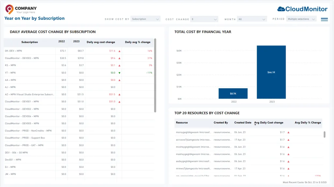Sort by Resource column header
Viewport: 334px width, 187px height.
(x=182, y=122)
